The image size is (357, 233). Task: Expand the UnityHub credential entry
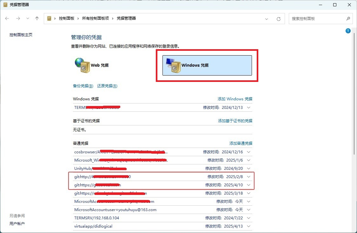pyautogui.click(x=248, y=169)
